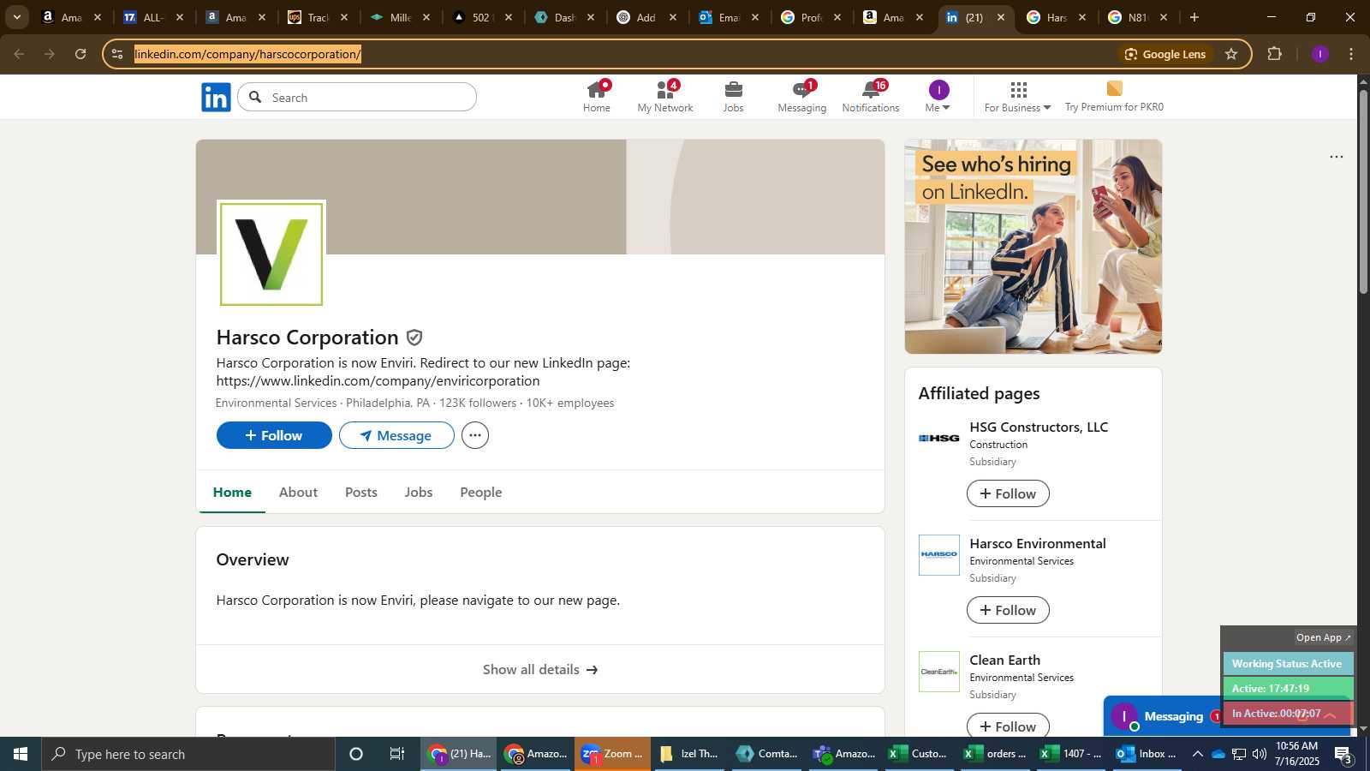1370x771 pixels.
Task: Switch to the 502 browser tab
Action: (482, 17)
